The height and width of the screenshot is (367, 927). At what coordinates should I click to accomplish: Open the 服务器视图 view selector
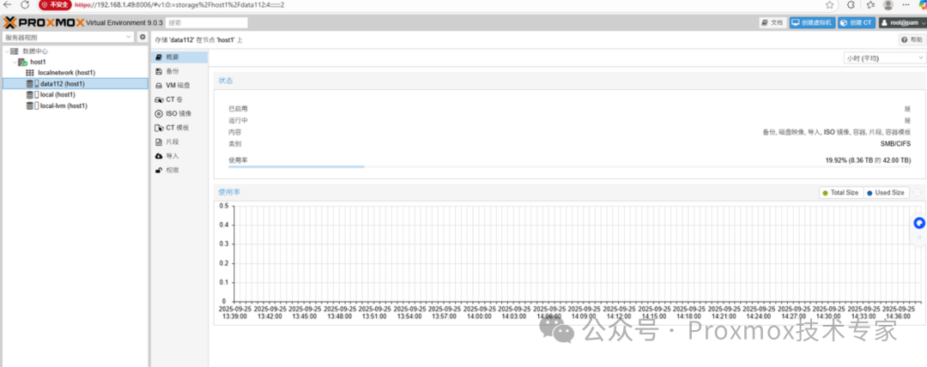point(69,37)
